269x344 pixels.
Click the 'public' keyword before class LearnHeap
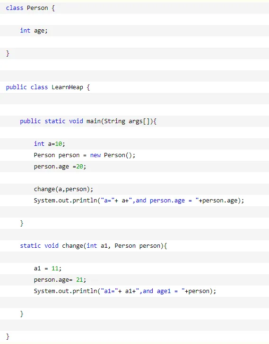[x=16, y=87]
